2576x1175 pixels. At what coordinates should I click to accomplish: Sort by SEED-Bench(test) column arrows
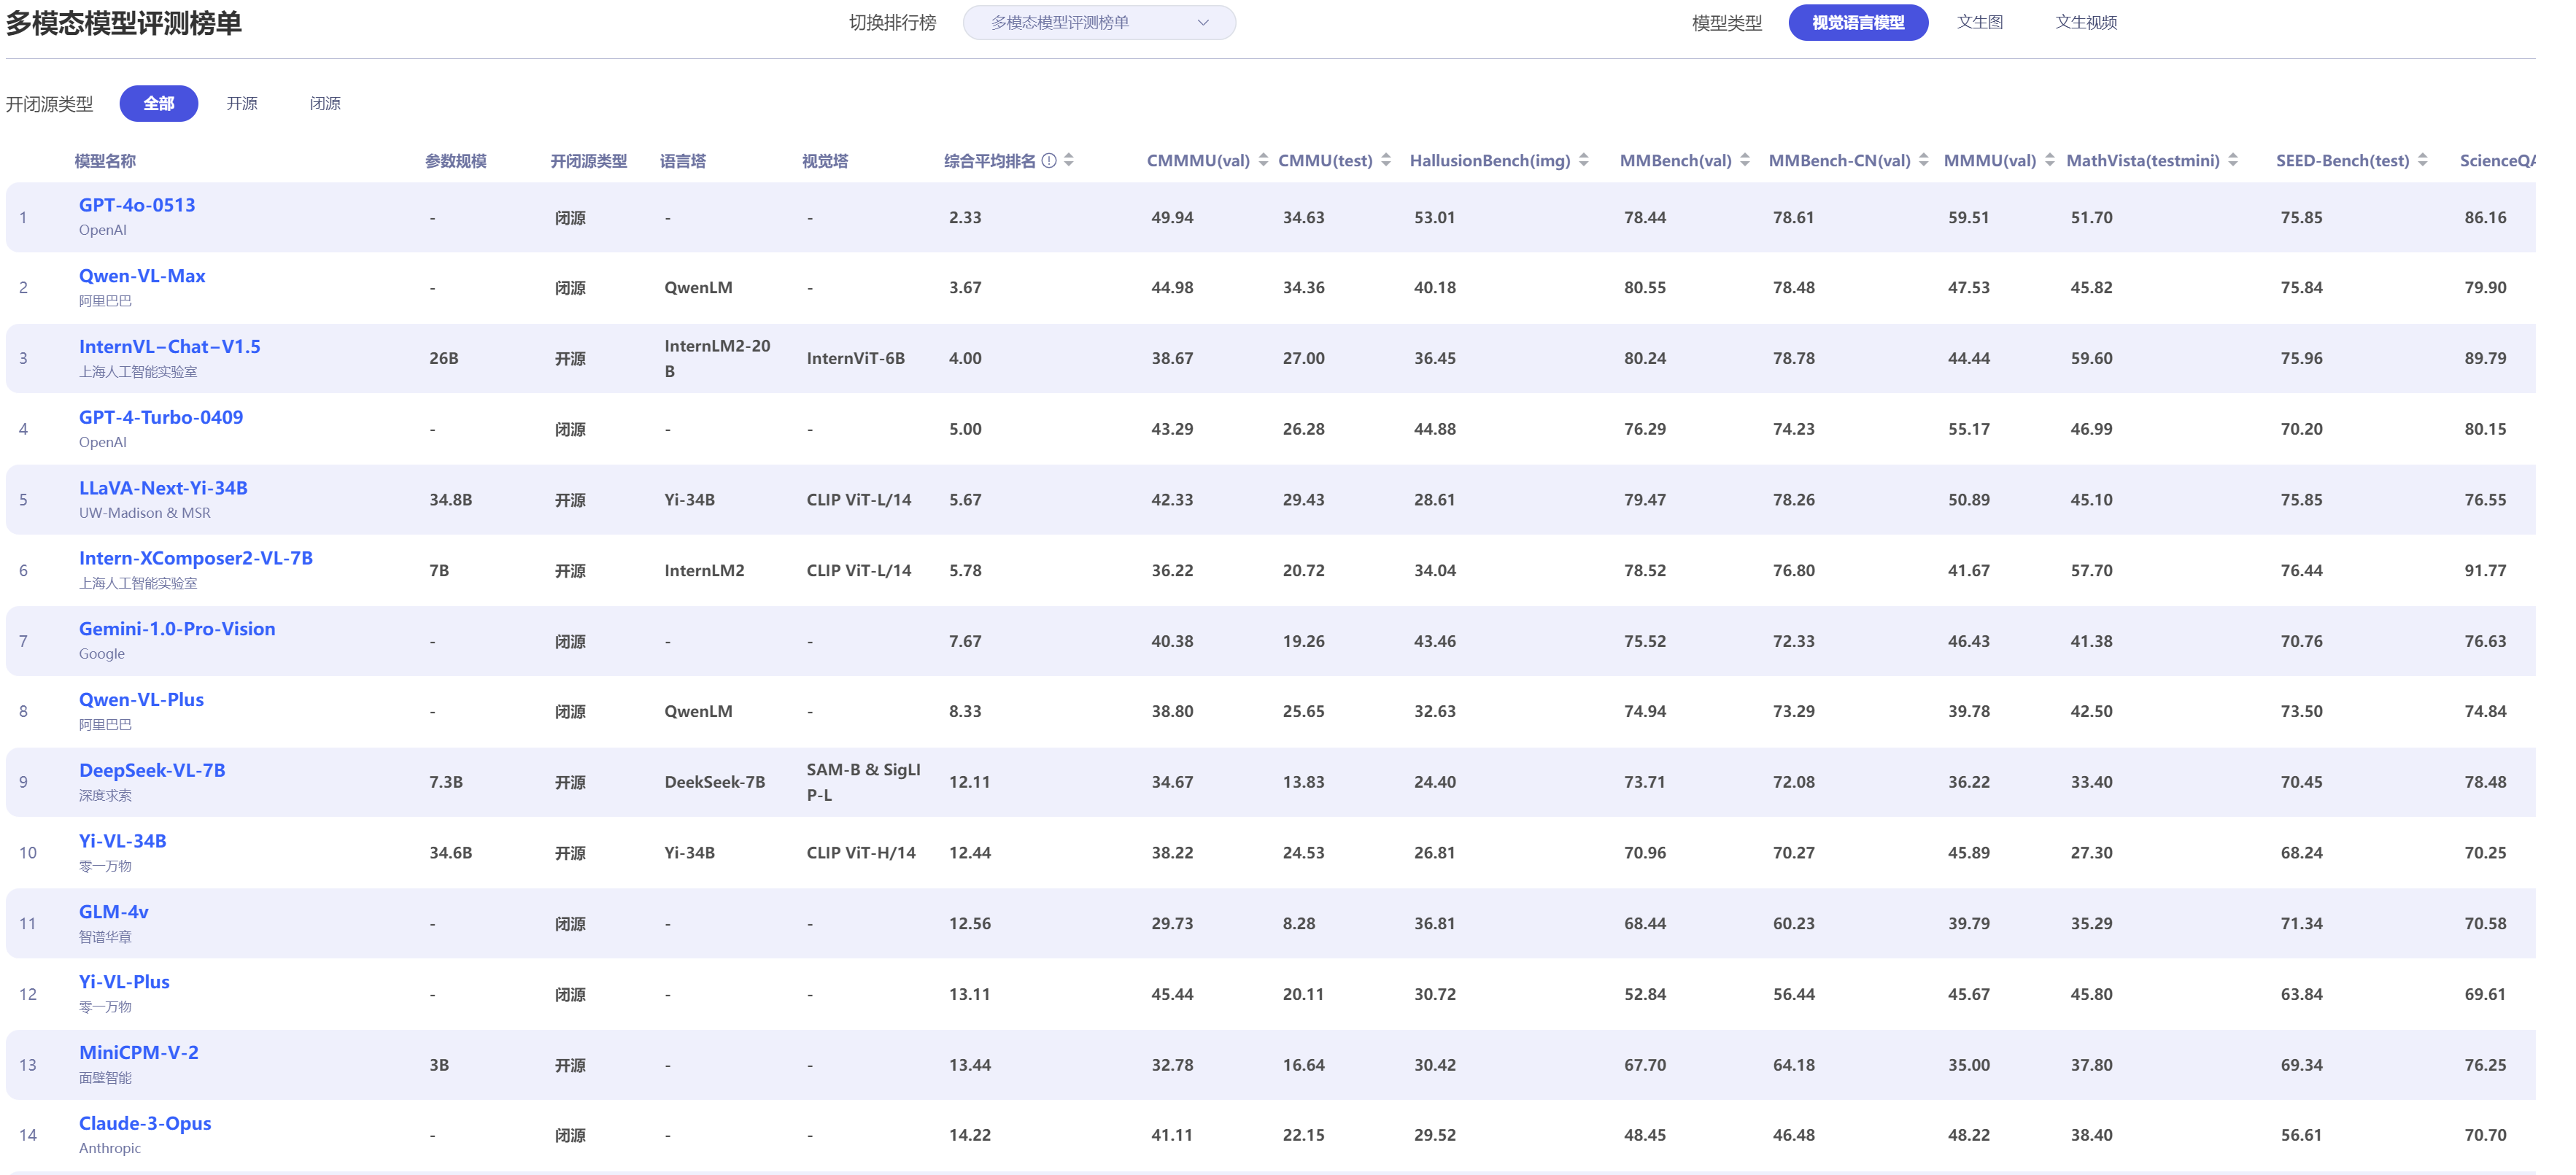coord(2423,161)
